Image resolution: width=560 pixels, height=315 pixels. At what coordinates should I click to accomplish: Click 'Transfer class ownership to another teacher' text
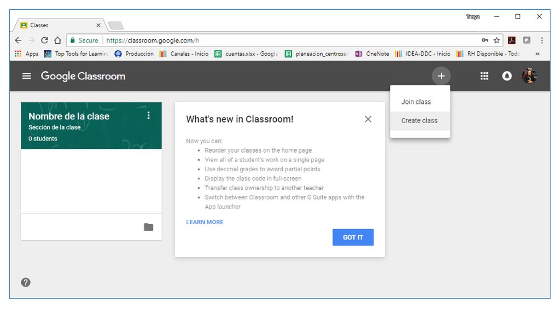click(264, 188)
